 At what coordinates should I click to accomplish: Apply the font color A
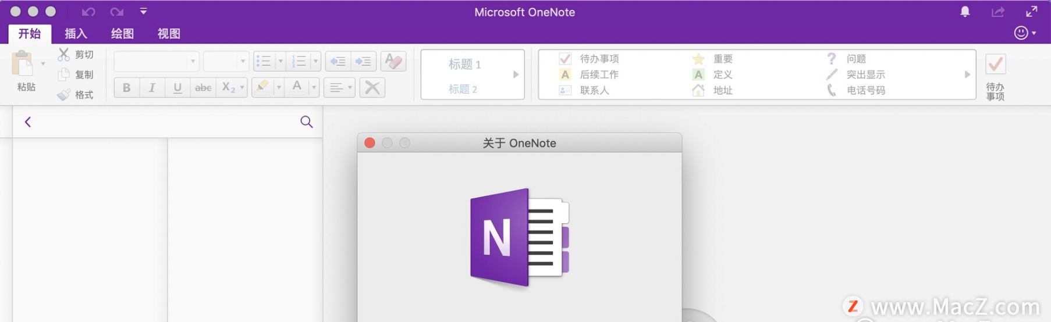coord(297,88)
